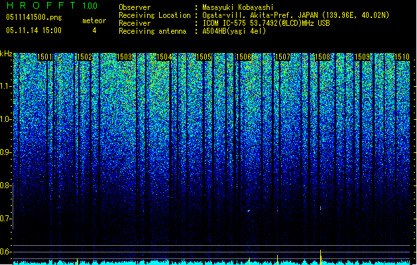
Task: Click the date 05.11.14 15:00
Action: tap(34, 30)
